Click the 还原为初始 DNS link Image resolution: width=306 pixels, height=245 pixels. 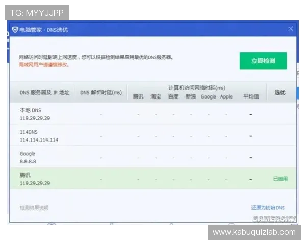(268, 208)
